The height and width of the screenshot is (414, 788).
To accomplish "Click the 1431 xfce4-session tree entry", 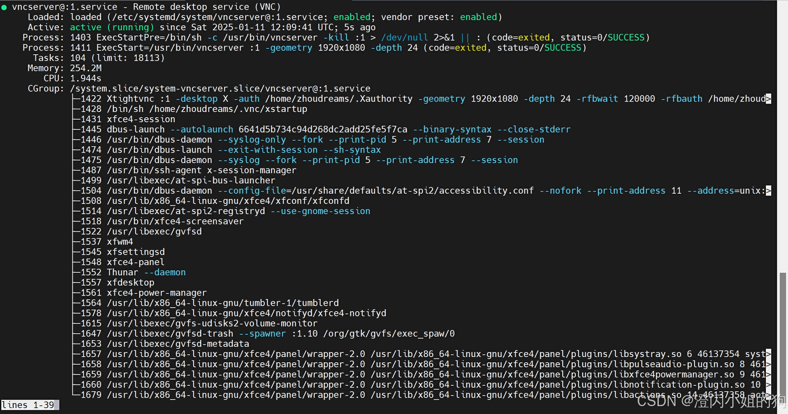I will tap(128, 119).
